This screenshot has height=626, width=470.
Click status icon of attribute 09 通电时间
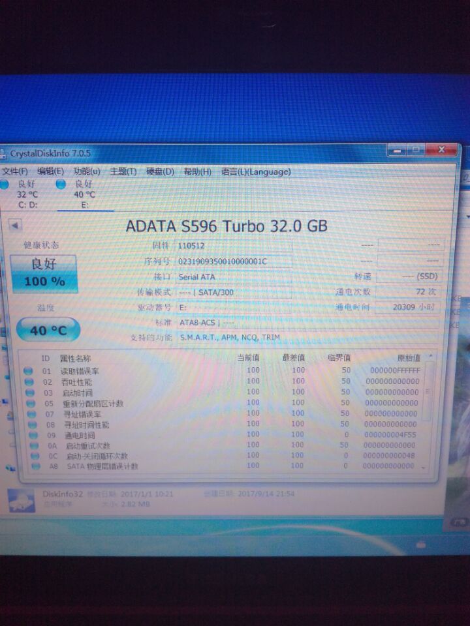(33, 435)
